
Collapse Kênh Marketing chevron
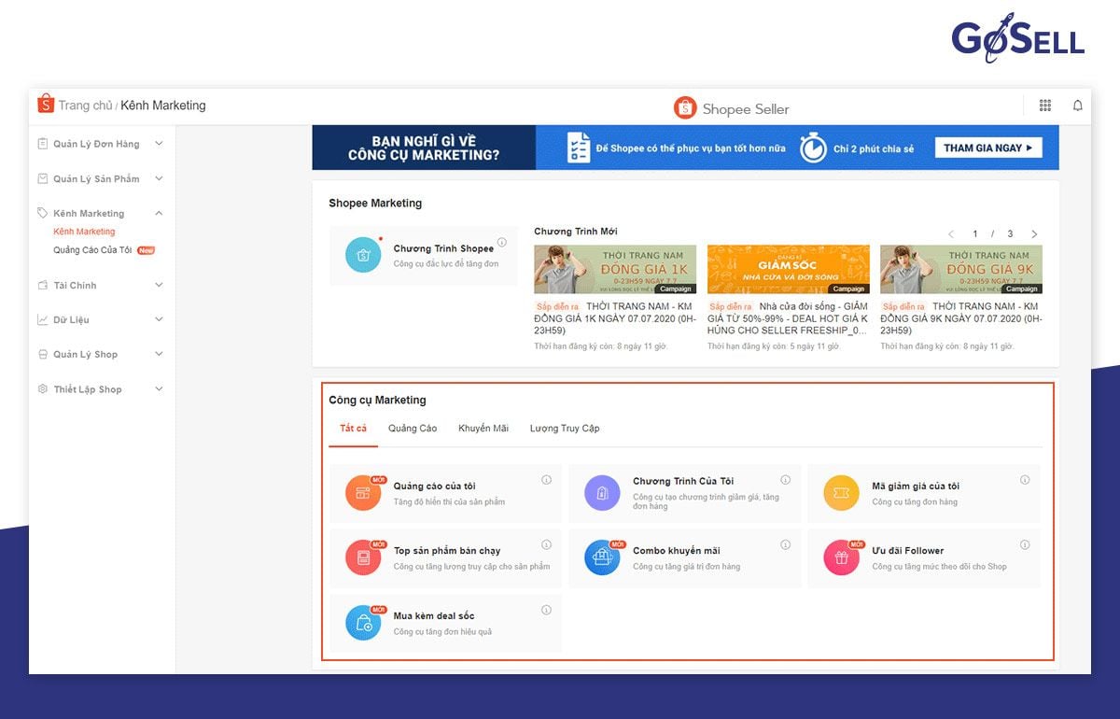pos(159,213)
